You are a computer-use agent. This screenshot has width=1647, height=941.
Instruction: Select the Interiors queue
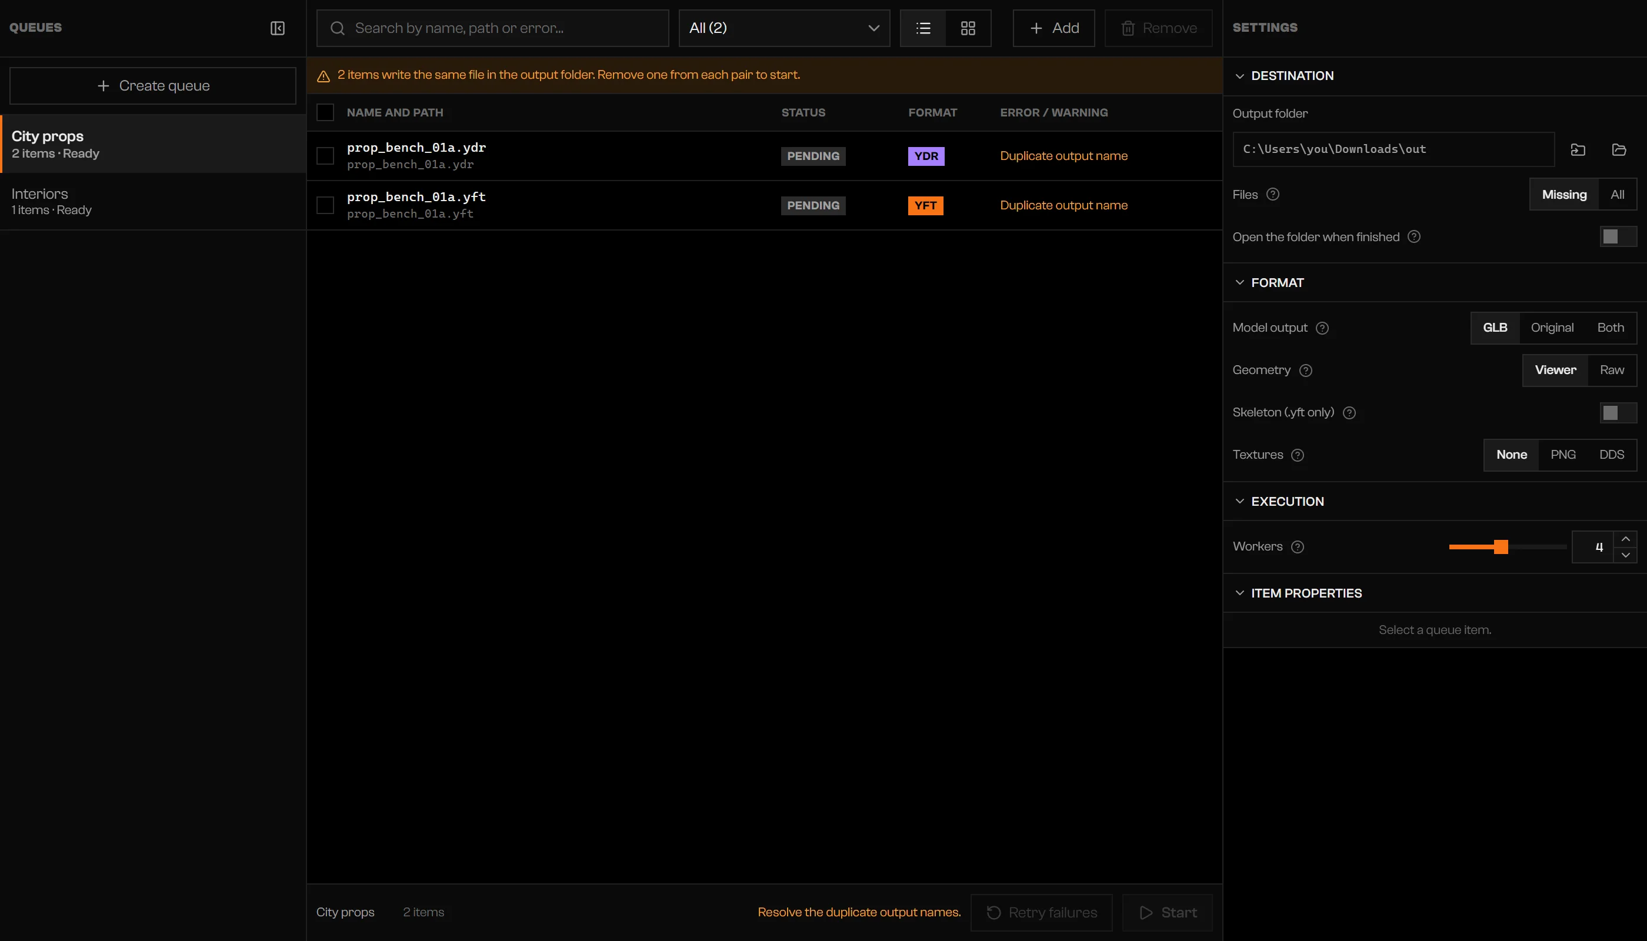coord(153,201)
